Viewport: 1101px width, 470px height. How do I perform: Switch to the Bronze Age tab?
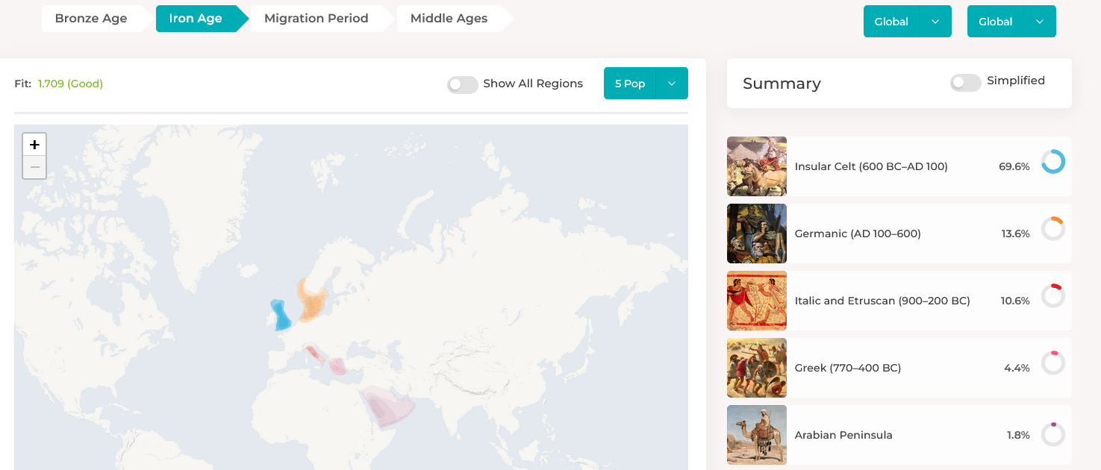[91, 19]
